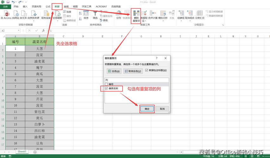Open the 排序 sort dialog

tap(86, 15)
